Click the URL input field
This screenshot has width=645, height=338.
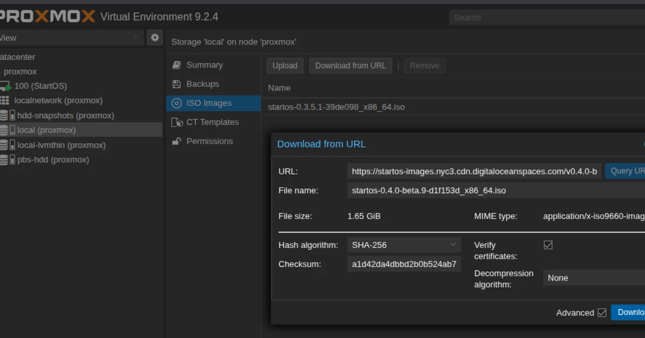[x=474, y=171]
